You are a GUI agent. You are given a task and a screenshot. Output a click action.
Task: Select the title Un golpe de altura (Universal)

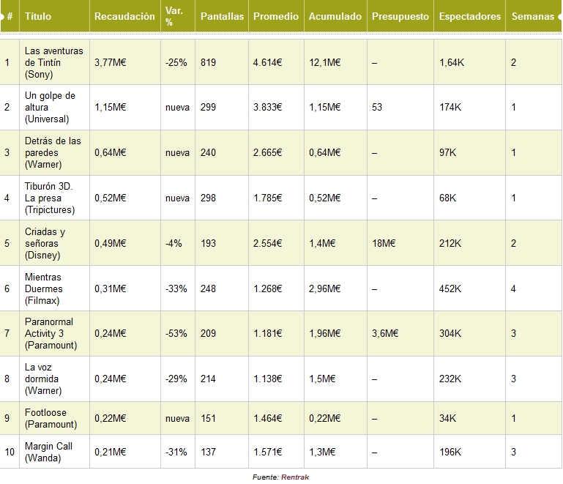click(x=50, y=107)
